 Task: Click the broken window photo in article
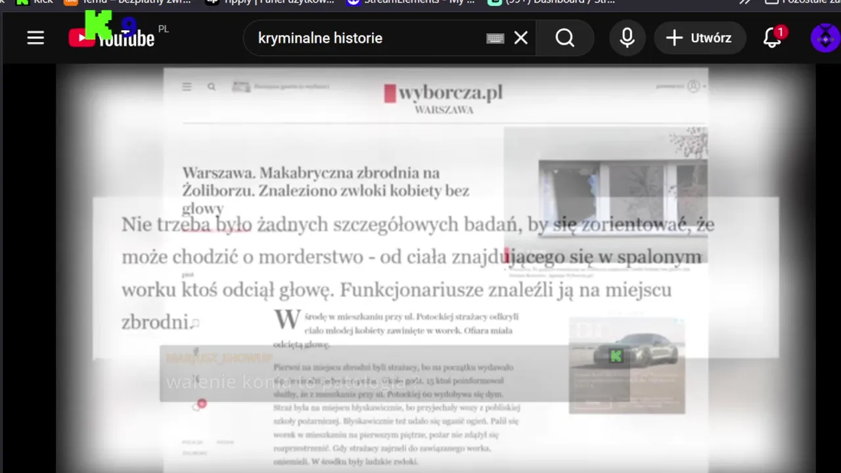pos(606,194)
